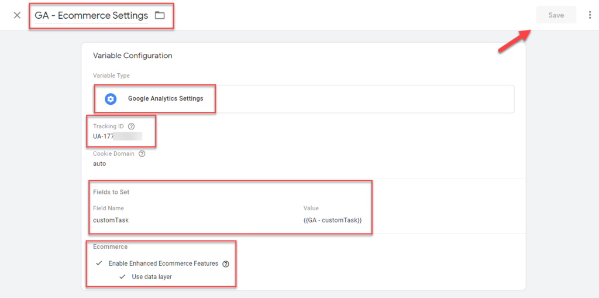Close the variable editor with the X icon
Viewport: 599px width, 298px height.
coord(17,15)
